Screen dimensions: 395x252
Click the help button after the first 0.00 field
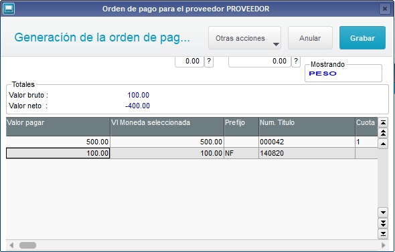click(x=209, y=61)
